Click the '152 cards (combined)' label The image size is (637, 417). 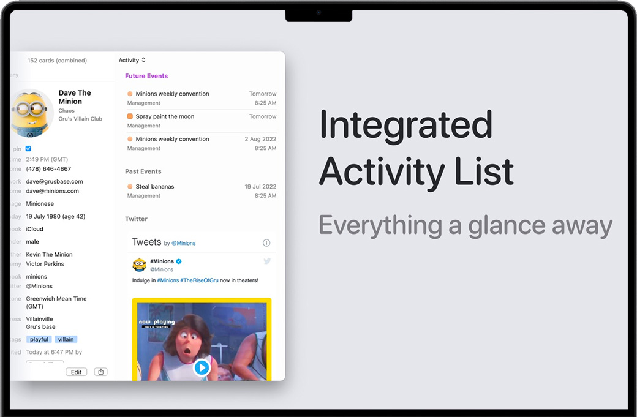[x=58, y=61]
